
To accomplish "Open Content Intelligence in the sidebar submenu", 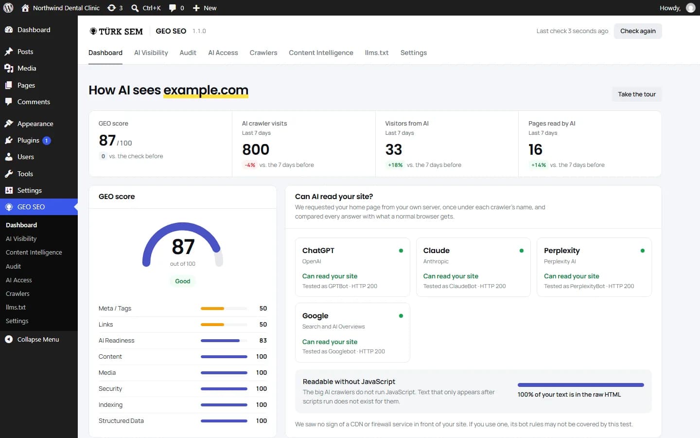I will pyautogui.click(x=34, y=252).
